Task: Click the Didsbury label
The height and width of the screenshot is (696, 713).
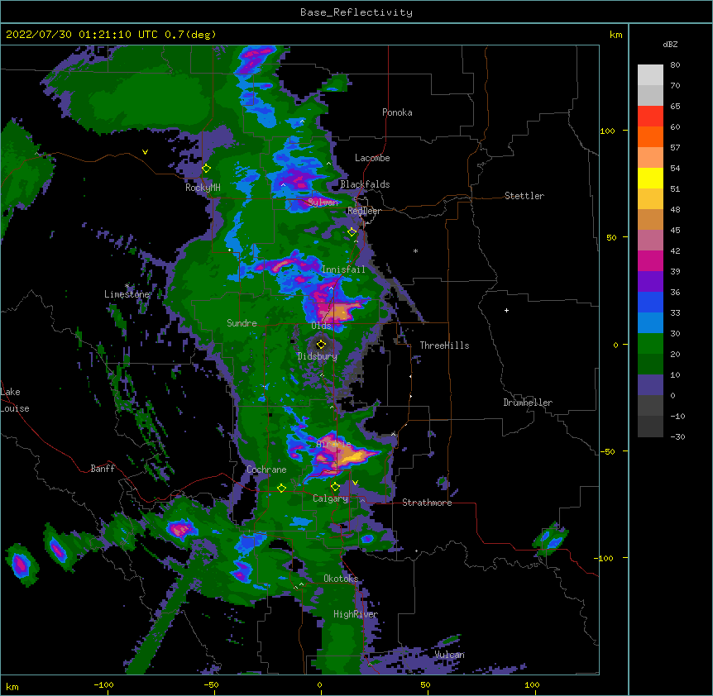Action: click(318, 356)
